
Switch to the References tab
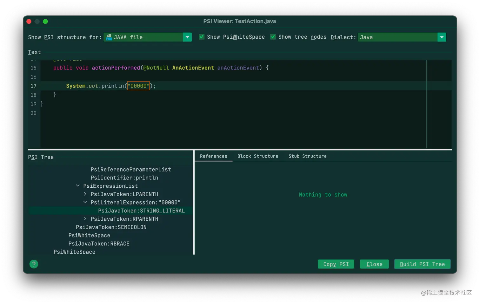click(x=213, y=156)
